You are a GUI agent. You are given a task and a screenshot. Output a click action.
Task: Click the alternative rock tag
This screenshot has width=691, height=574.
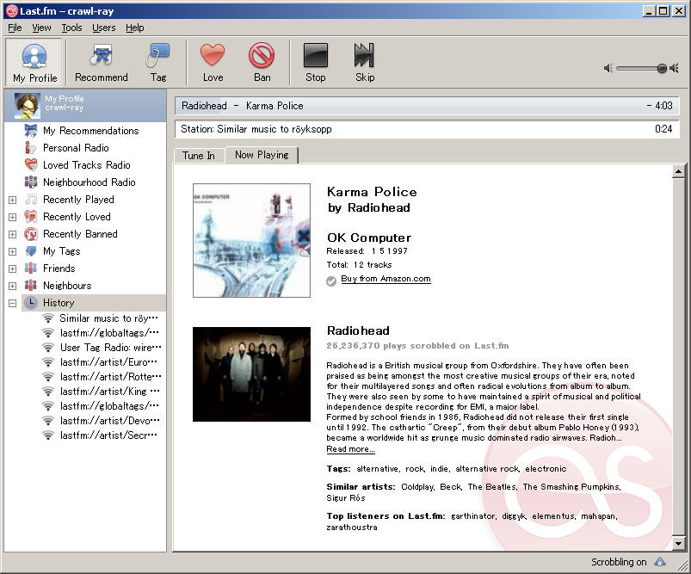487,469
